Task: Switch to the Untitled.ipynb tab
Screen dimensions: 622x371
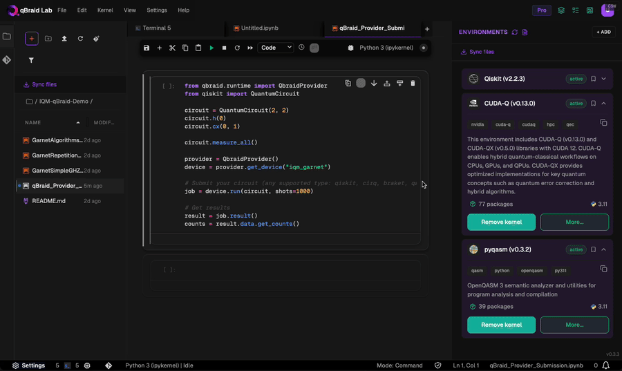Action: [x=274, y=28]
